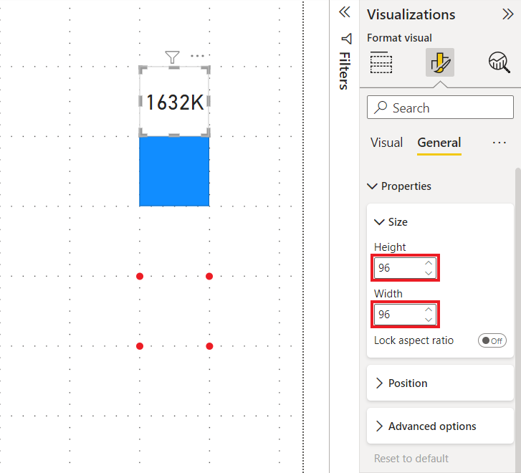Click the Filters pane speaker icon

tap(346, 38)
